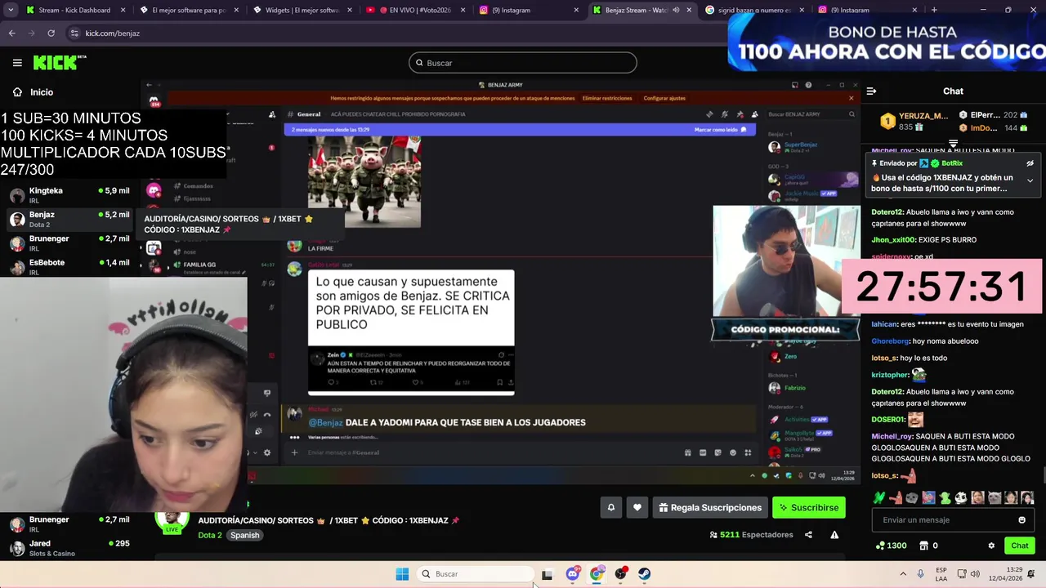Viewport: 1046px width, 588px height.
Task: Focus the Kick Buscar search field
Action: [523, 63]
